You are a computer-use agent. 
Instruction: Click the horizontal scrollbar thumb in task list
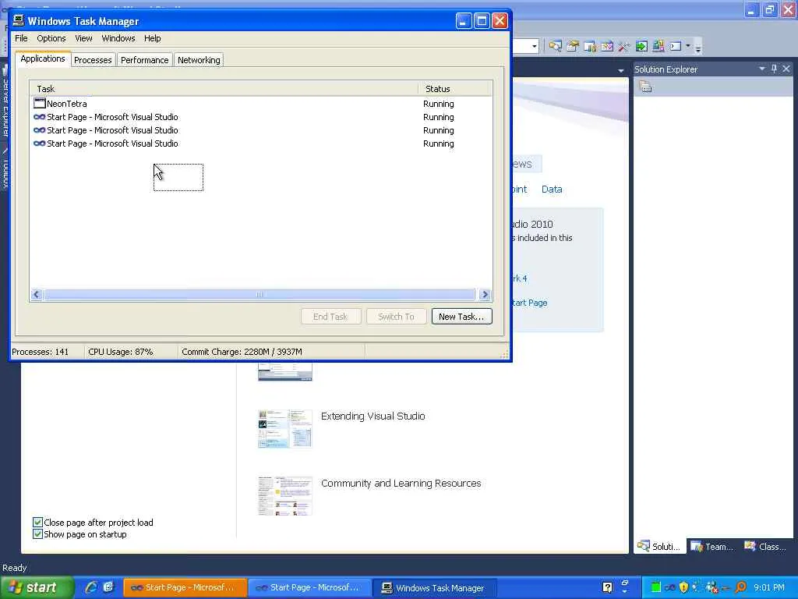coord(260,294)
